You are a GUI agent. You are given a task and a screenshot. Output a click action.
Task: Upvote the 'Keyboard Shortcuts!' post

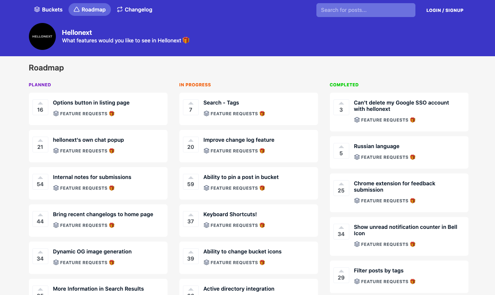click(x=191, y=219)
